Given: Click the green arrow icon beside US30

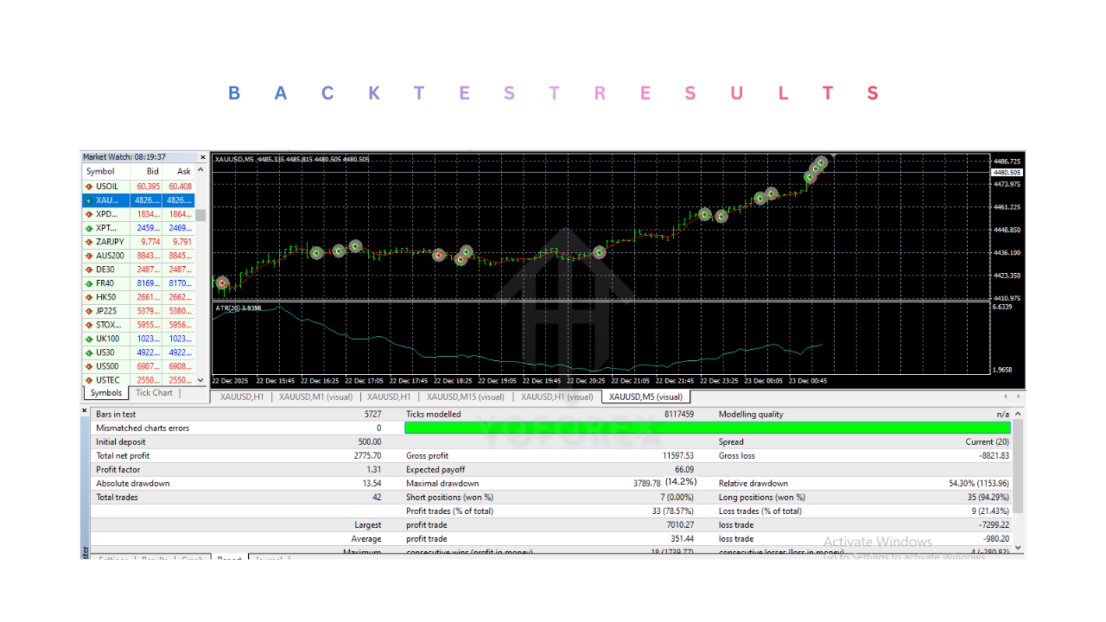Looking at the screenshot, I should click(x=89, y=352).
